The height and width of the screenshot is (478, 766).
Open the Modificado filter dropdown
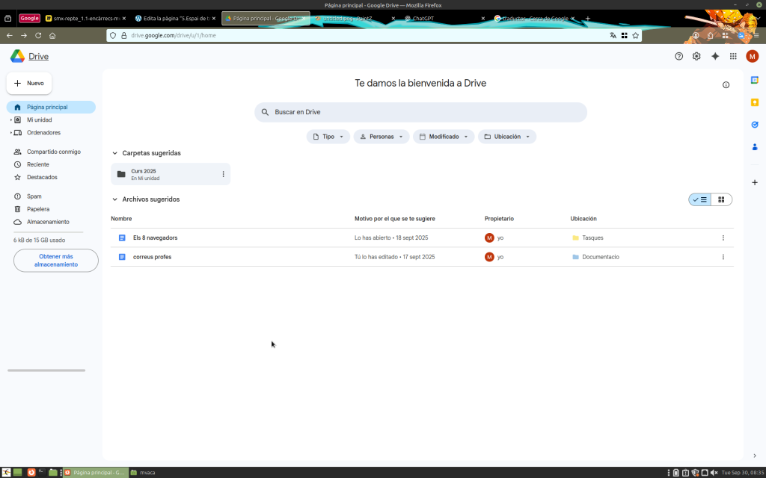[443, 137]
